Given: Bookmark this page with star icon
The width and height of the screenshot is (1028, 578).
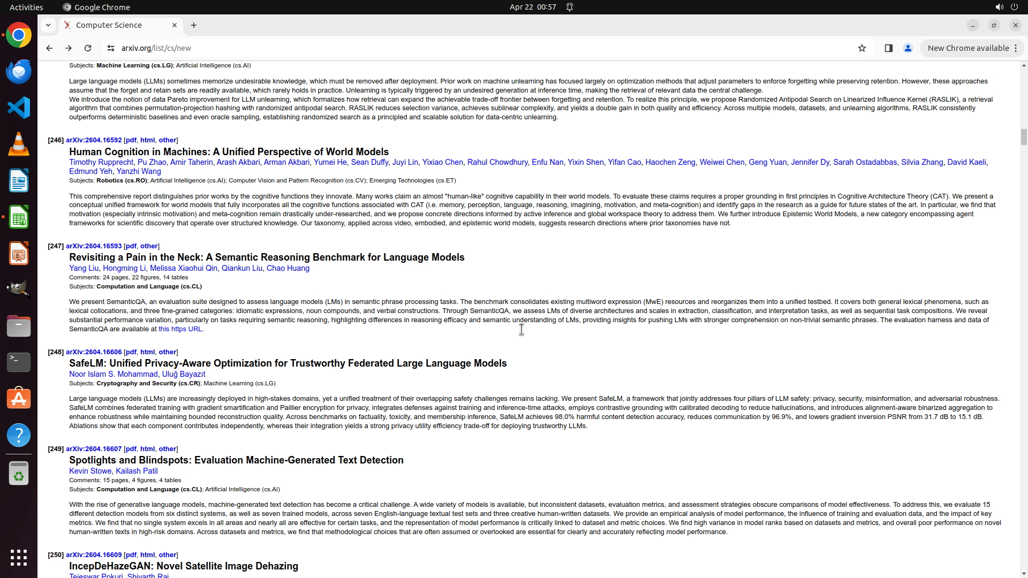Looking at the screenshot, I should pos(862,48).
